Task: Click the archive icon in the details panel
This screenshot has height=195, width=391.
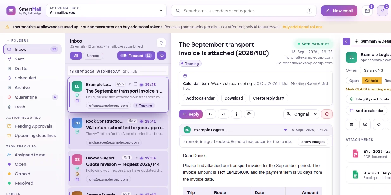Action: [x=351, y=124]
